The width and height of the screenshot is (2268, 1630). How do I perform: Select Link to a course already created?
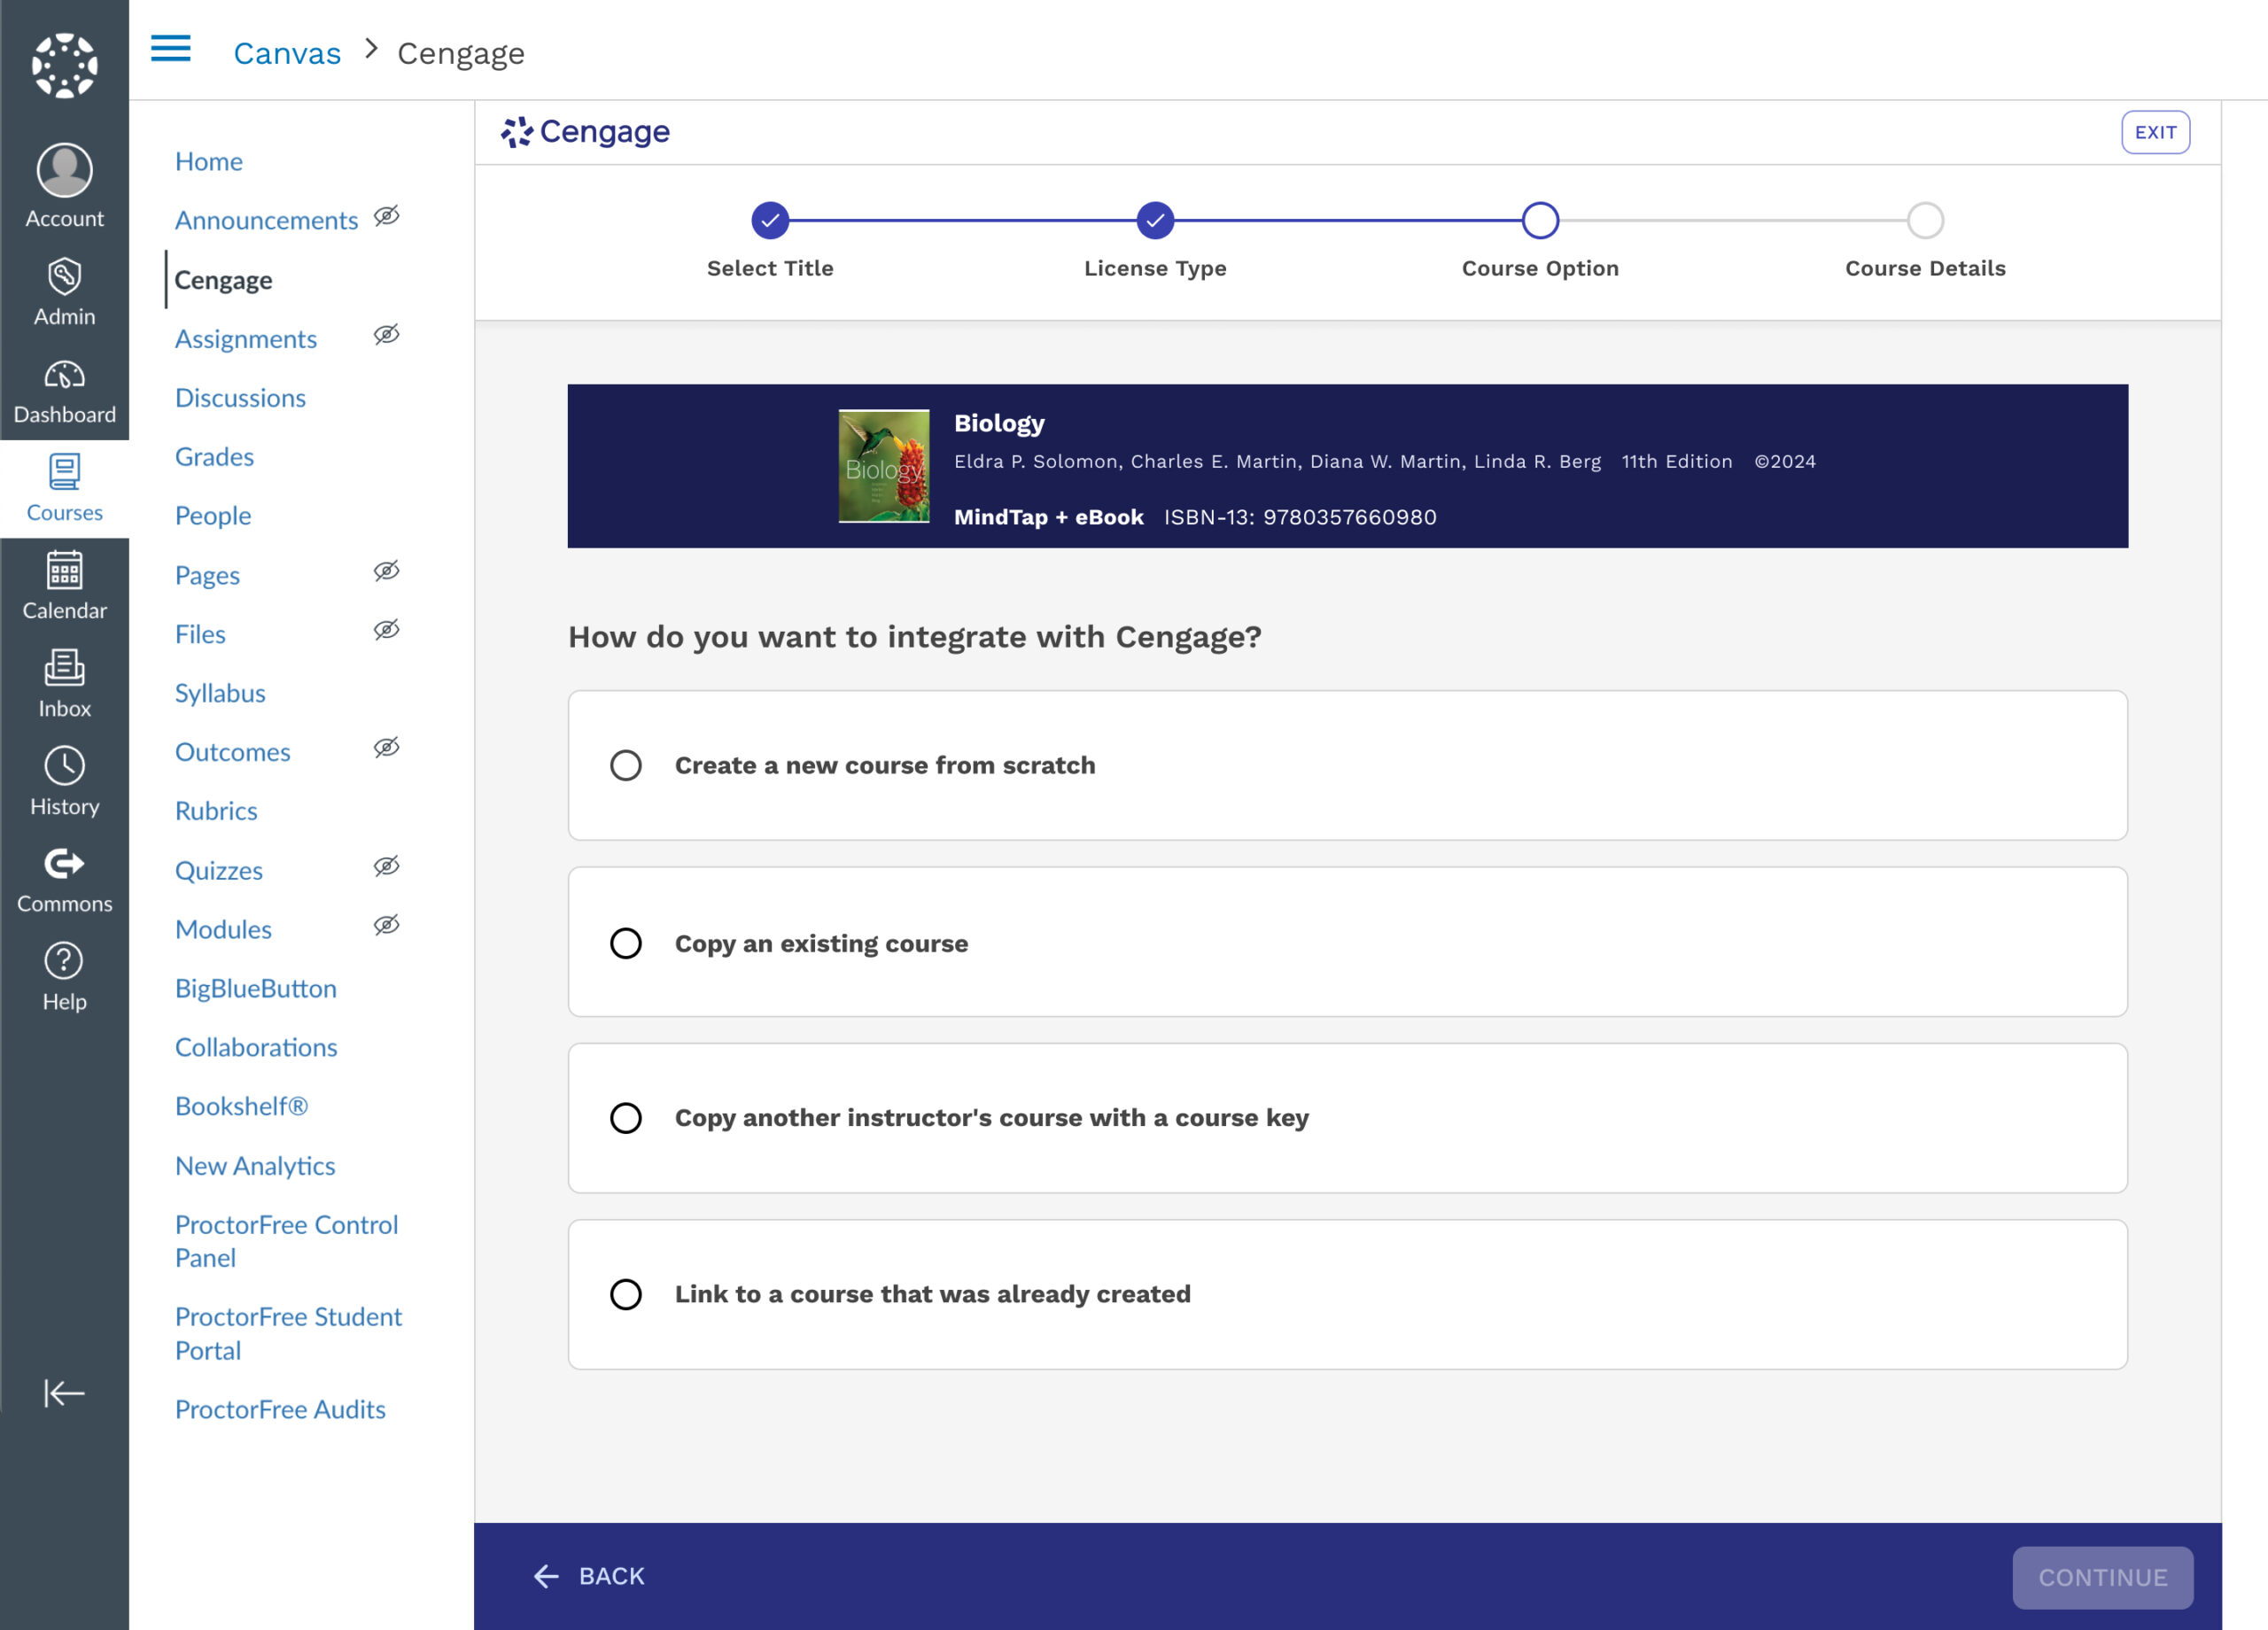[x=1347, y=1294]
